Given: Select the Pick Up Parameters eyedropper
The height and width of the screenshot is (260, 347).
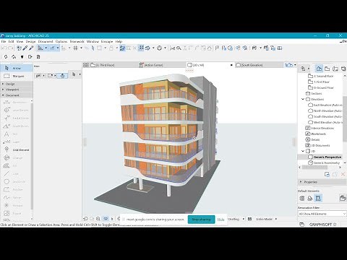Looking at the screenshot, I should point(25,48).
